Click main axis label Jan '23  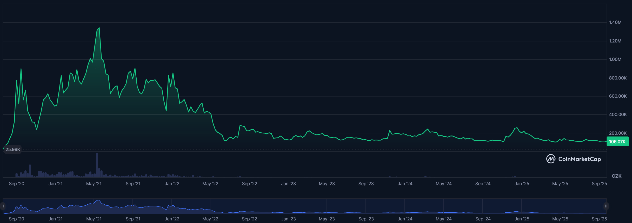(288, 184)
